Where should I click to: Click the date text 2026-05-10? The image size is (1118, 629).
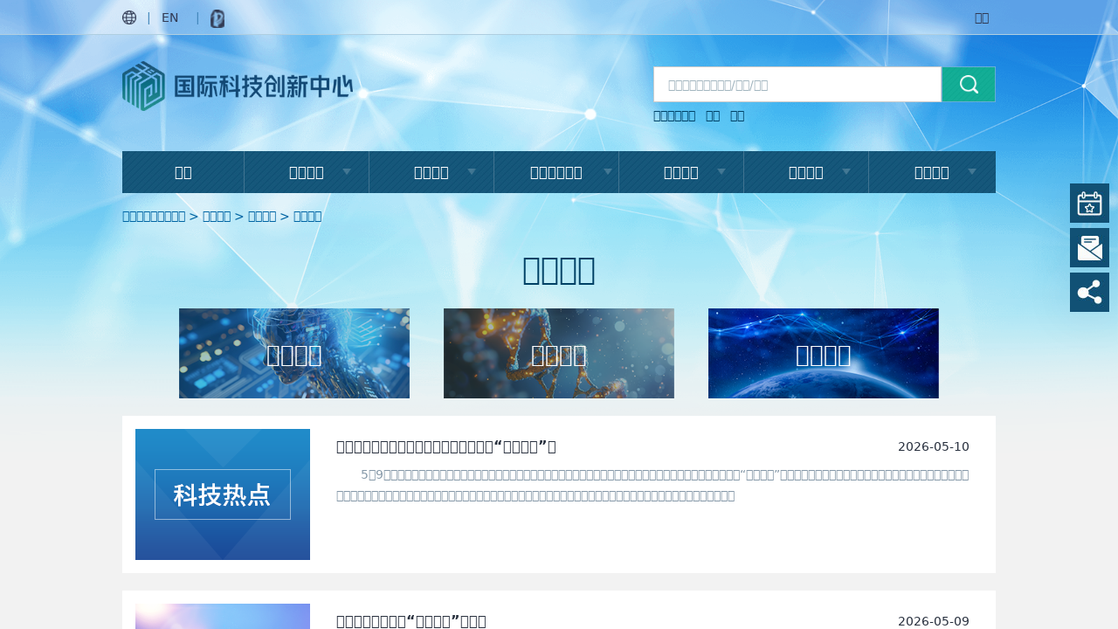point(934,446)
